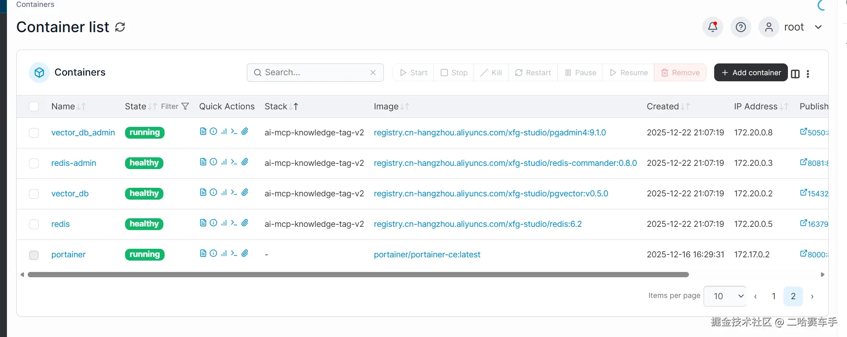Open the items per page dropdown
Viewport: 847px width, 337px height.
point(725,296)
